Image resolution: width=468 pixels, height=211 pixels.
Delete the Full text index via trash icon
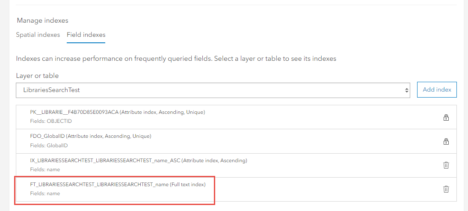click(x=446, y=189)
